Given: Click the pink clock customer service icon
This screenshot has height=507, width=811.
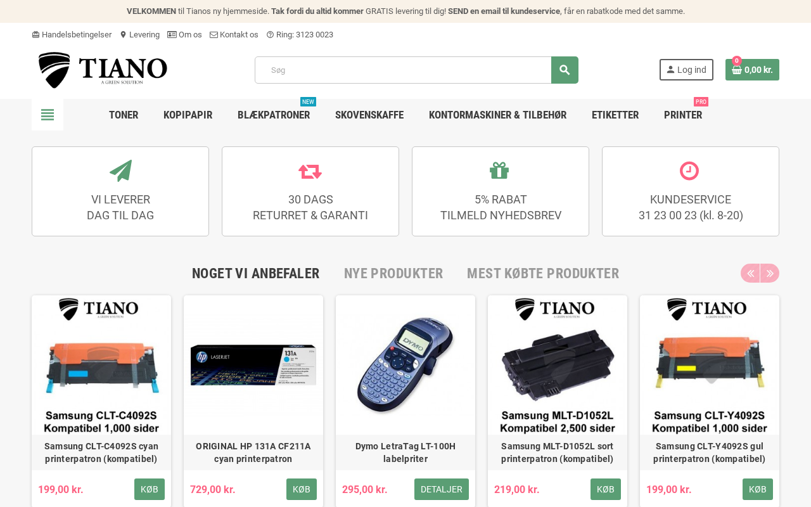Looking at the screenshot, I should coord(689,170).
